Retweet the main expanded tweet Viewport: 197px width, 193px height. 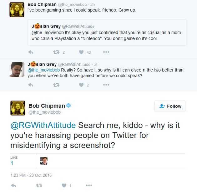[x=39, y=186]
